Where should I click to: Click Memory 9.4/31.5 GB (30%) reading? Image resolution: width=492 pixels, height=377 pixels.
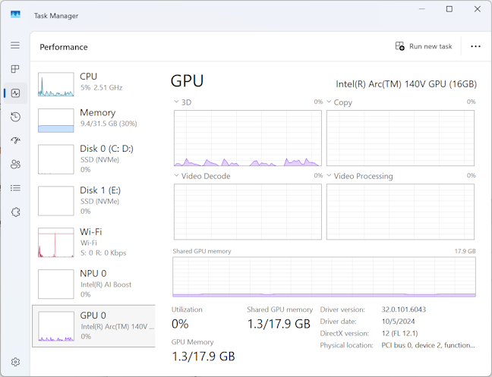109,124
